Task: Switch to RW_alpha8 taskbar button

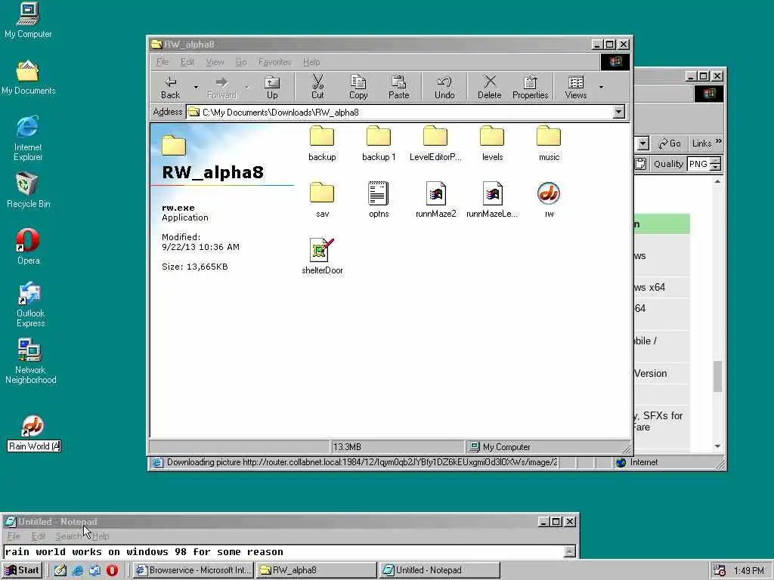Action: 316,570
